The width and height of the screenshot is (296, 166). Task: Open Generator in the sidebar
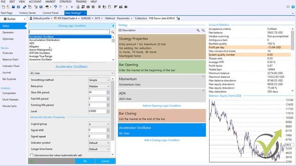click(x=8, y=32)
